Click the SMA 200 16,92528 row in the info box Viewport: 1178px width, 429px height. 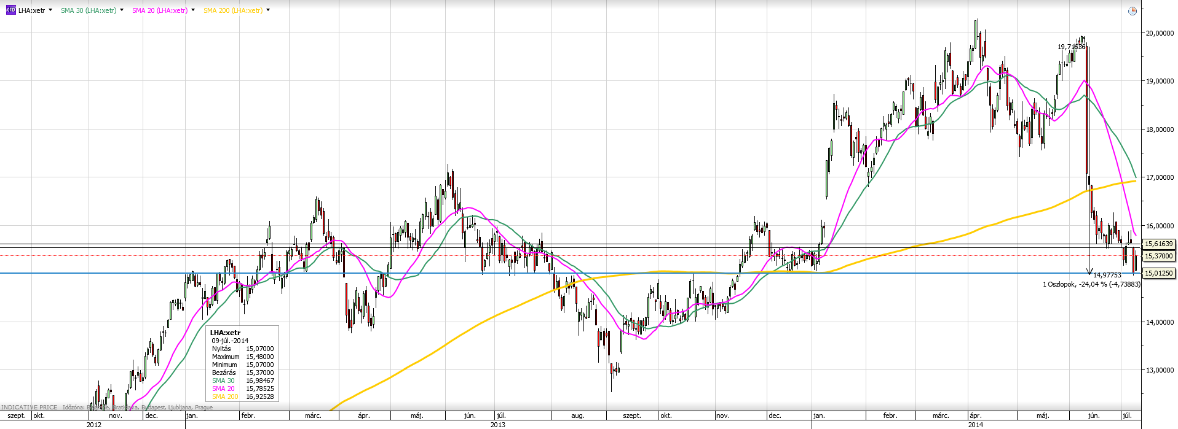click(243, 396)
